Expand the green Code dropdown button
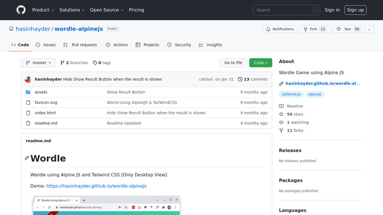Image resolution: width=383 pixels, height=215 pixels. click(x=260, y=63)
